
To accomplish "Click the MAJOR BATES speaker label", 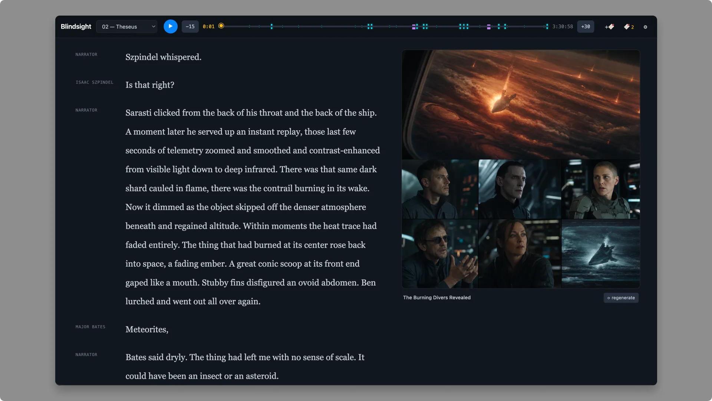I will [x=90, y=327].
